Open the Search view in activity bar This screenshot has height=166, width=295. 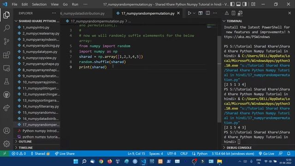[6, 28]
